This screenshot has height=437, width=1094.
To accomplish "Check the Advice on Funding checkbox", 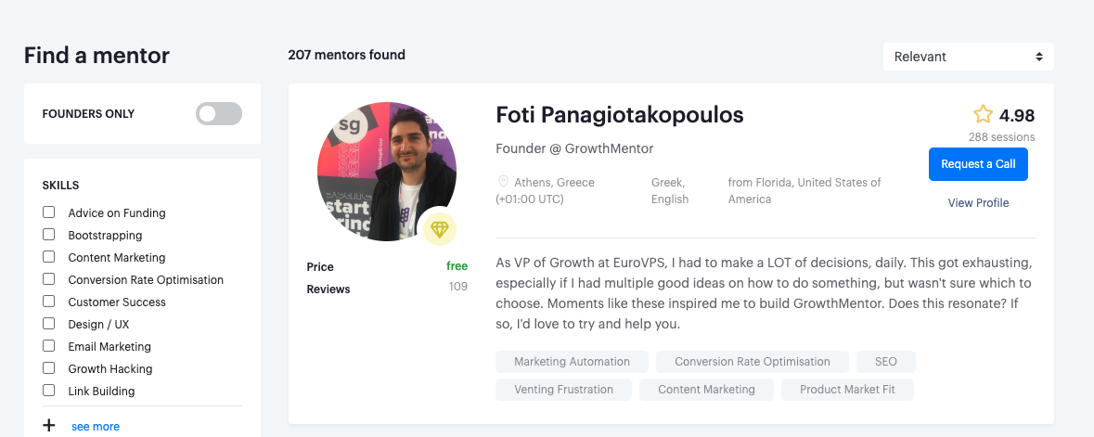I will 49,212.
